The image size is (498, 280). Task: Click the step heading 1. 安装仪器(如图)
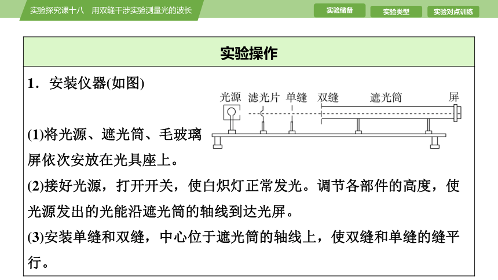tap(86, 83)
